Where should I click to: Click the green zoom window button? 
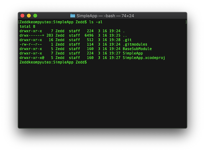35,16
